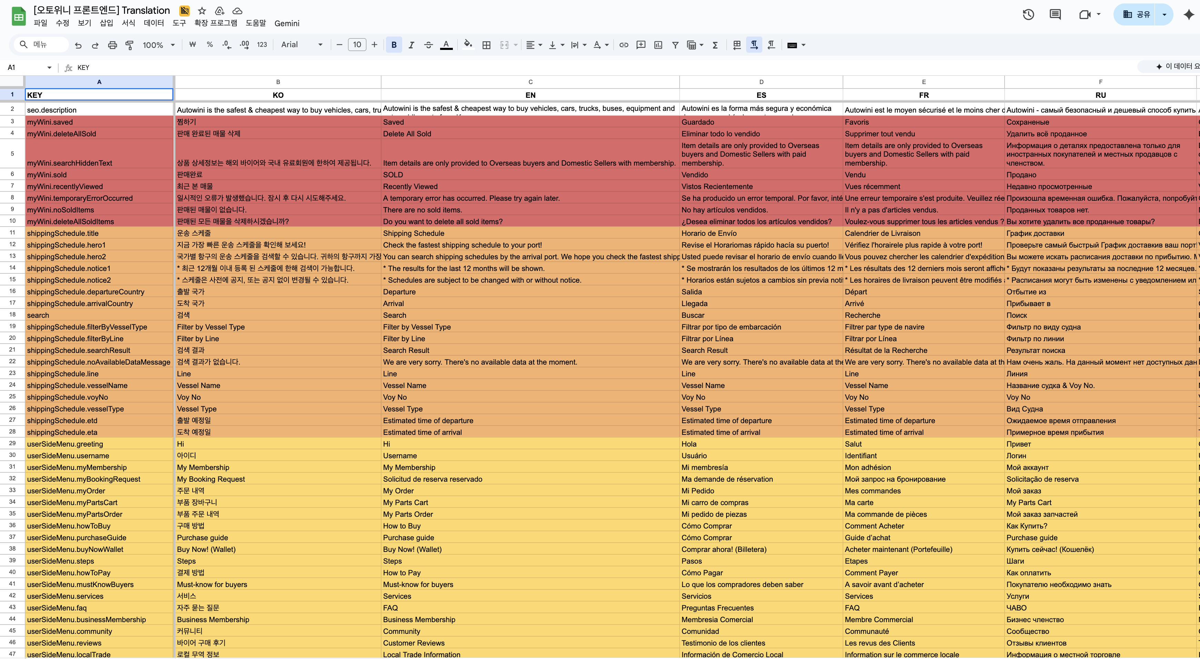The image size is (1200, 659).
Task: Click the paint format roller icon
Action: (130, 45)
